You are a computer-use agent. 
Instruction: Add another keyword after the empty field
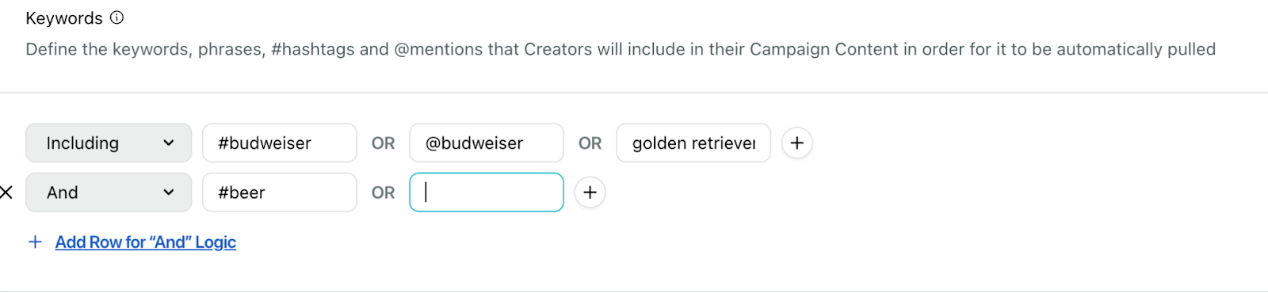click(590, 192)
